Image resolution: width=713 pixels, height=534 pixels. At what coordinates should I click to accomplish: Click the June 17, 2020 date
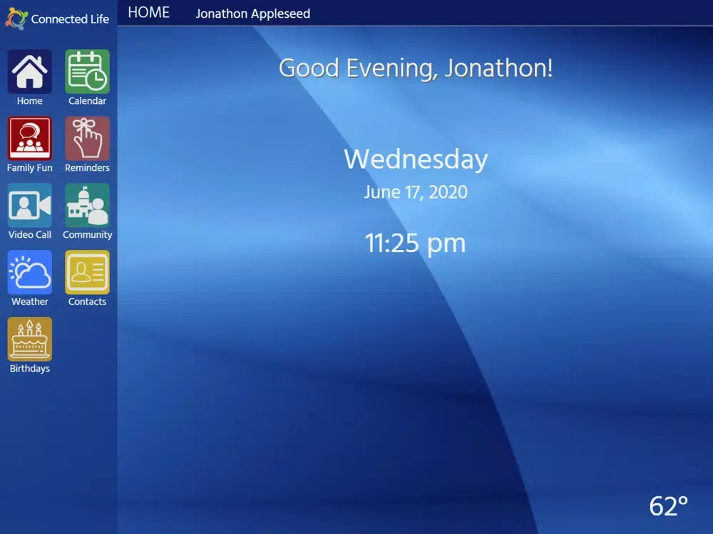click(415, 192)
